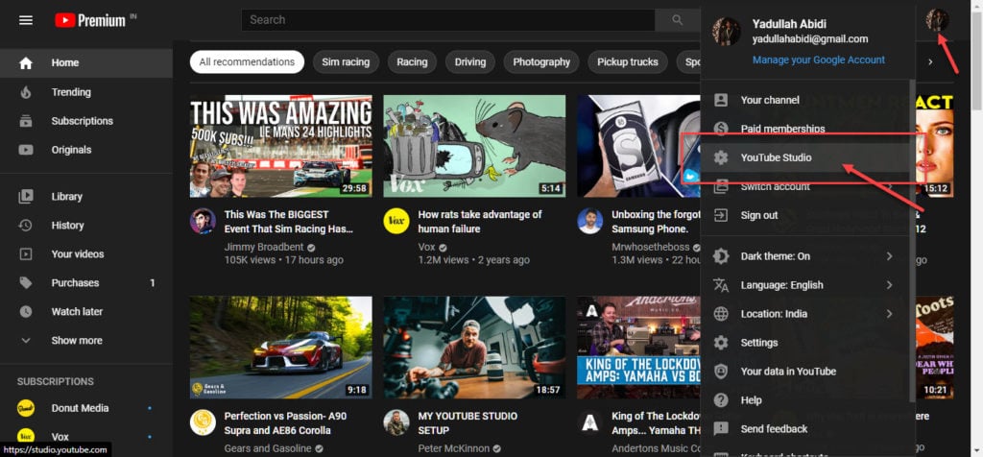Viewport: 983px width, 457px height.
Task: Click the Your channel person icon
Action: tap(721, 100)
